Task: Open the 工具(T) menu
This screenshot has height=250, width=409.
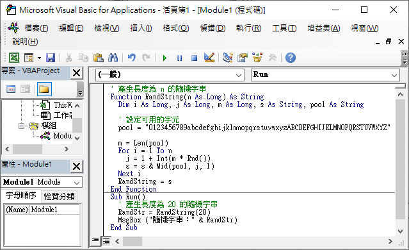Action: [284, 28]
